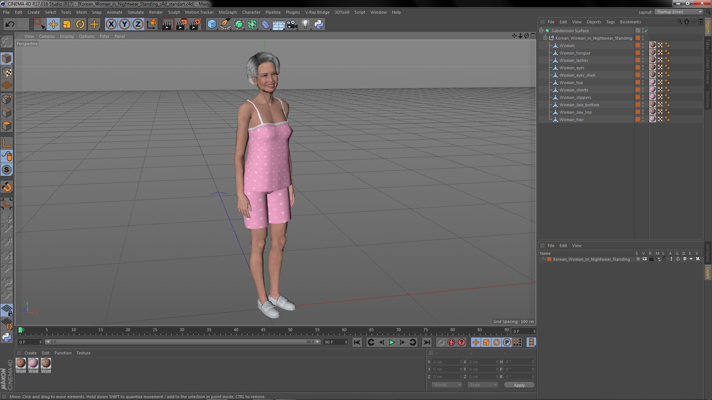Select the Woman_slippers object
Viewport: 712px width, 400px height.
click(575, 97)
